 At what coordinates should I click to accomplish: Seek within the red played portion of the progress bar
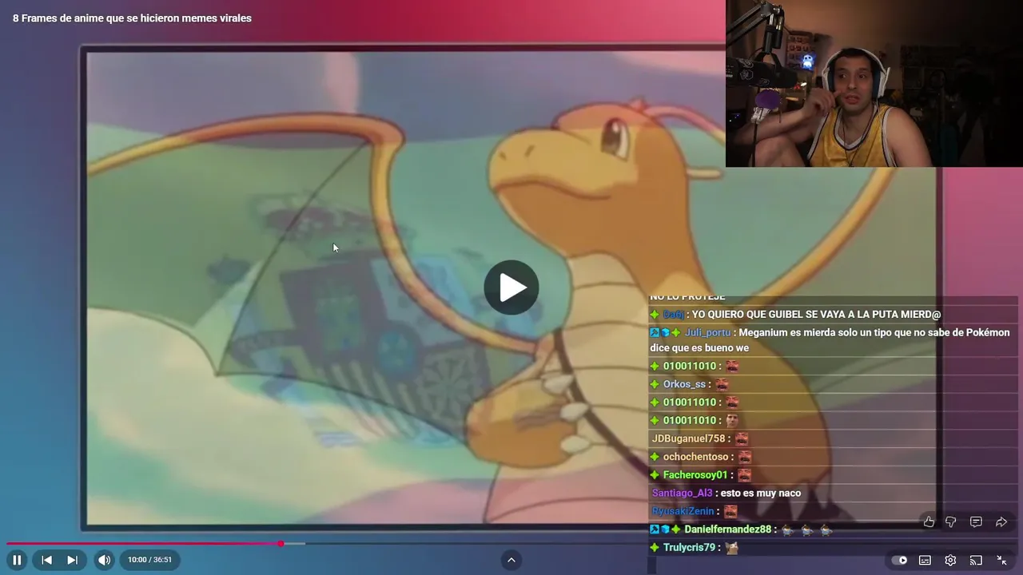[144, 544]
